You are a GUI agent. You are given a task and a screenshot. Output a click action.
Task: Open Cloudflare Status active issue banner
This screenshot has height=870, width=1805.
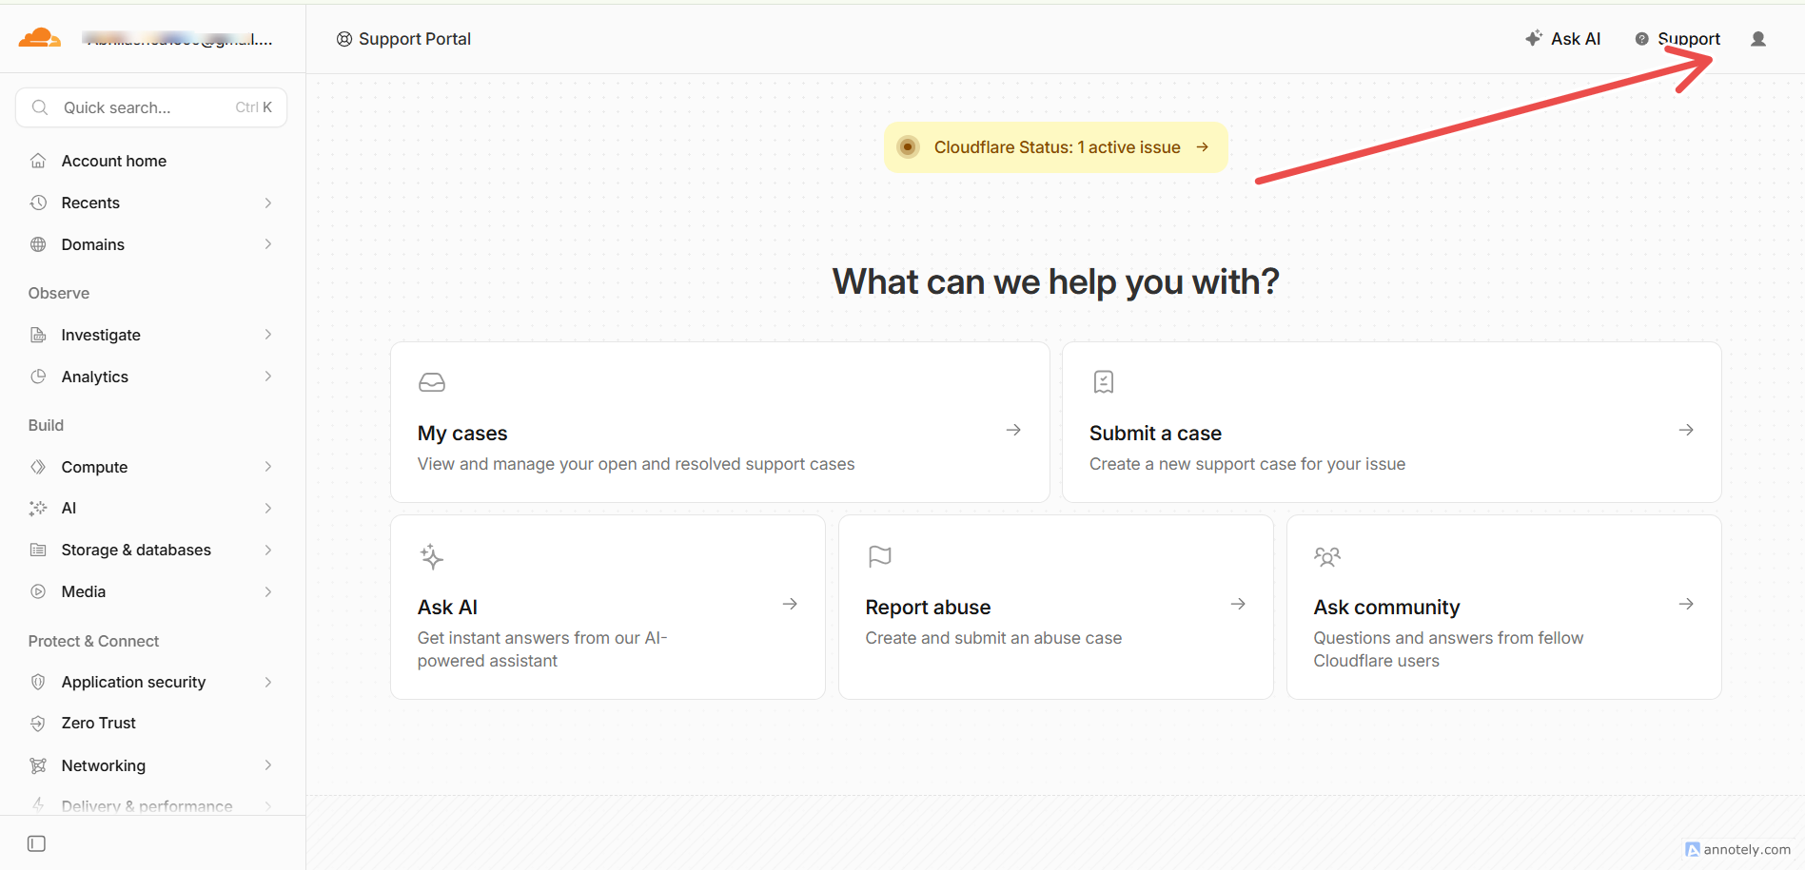coord(1056,147)
